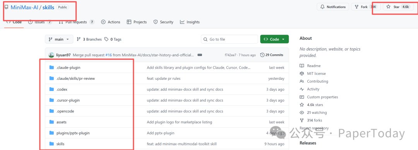View the 4.6k stars link

tap(315, 105)
